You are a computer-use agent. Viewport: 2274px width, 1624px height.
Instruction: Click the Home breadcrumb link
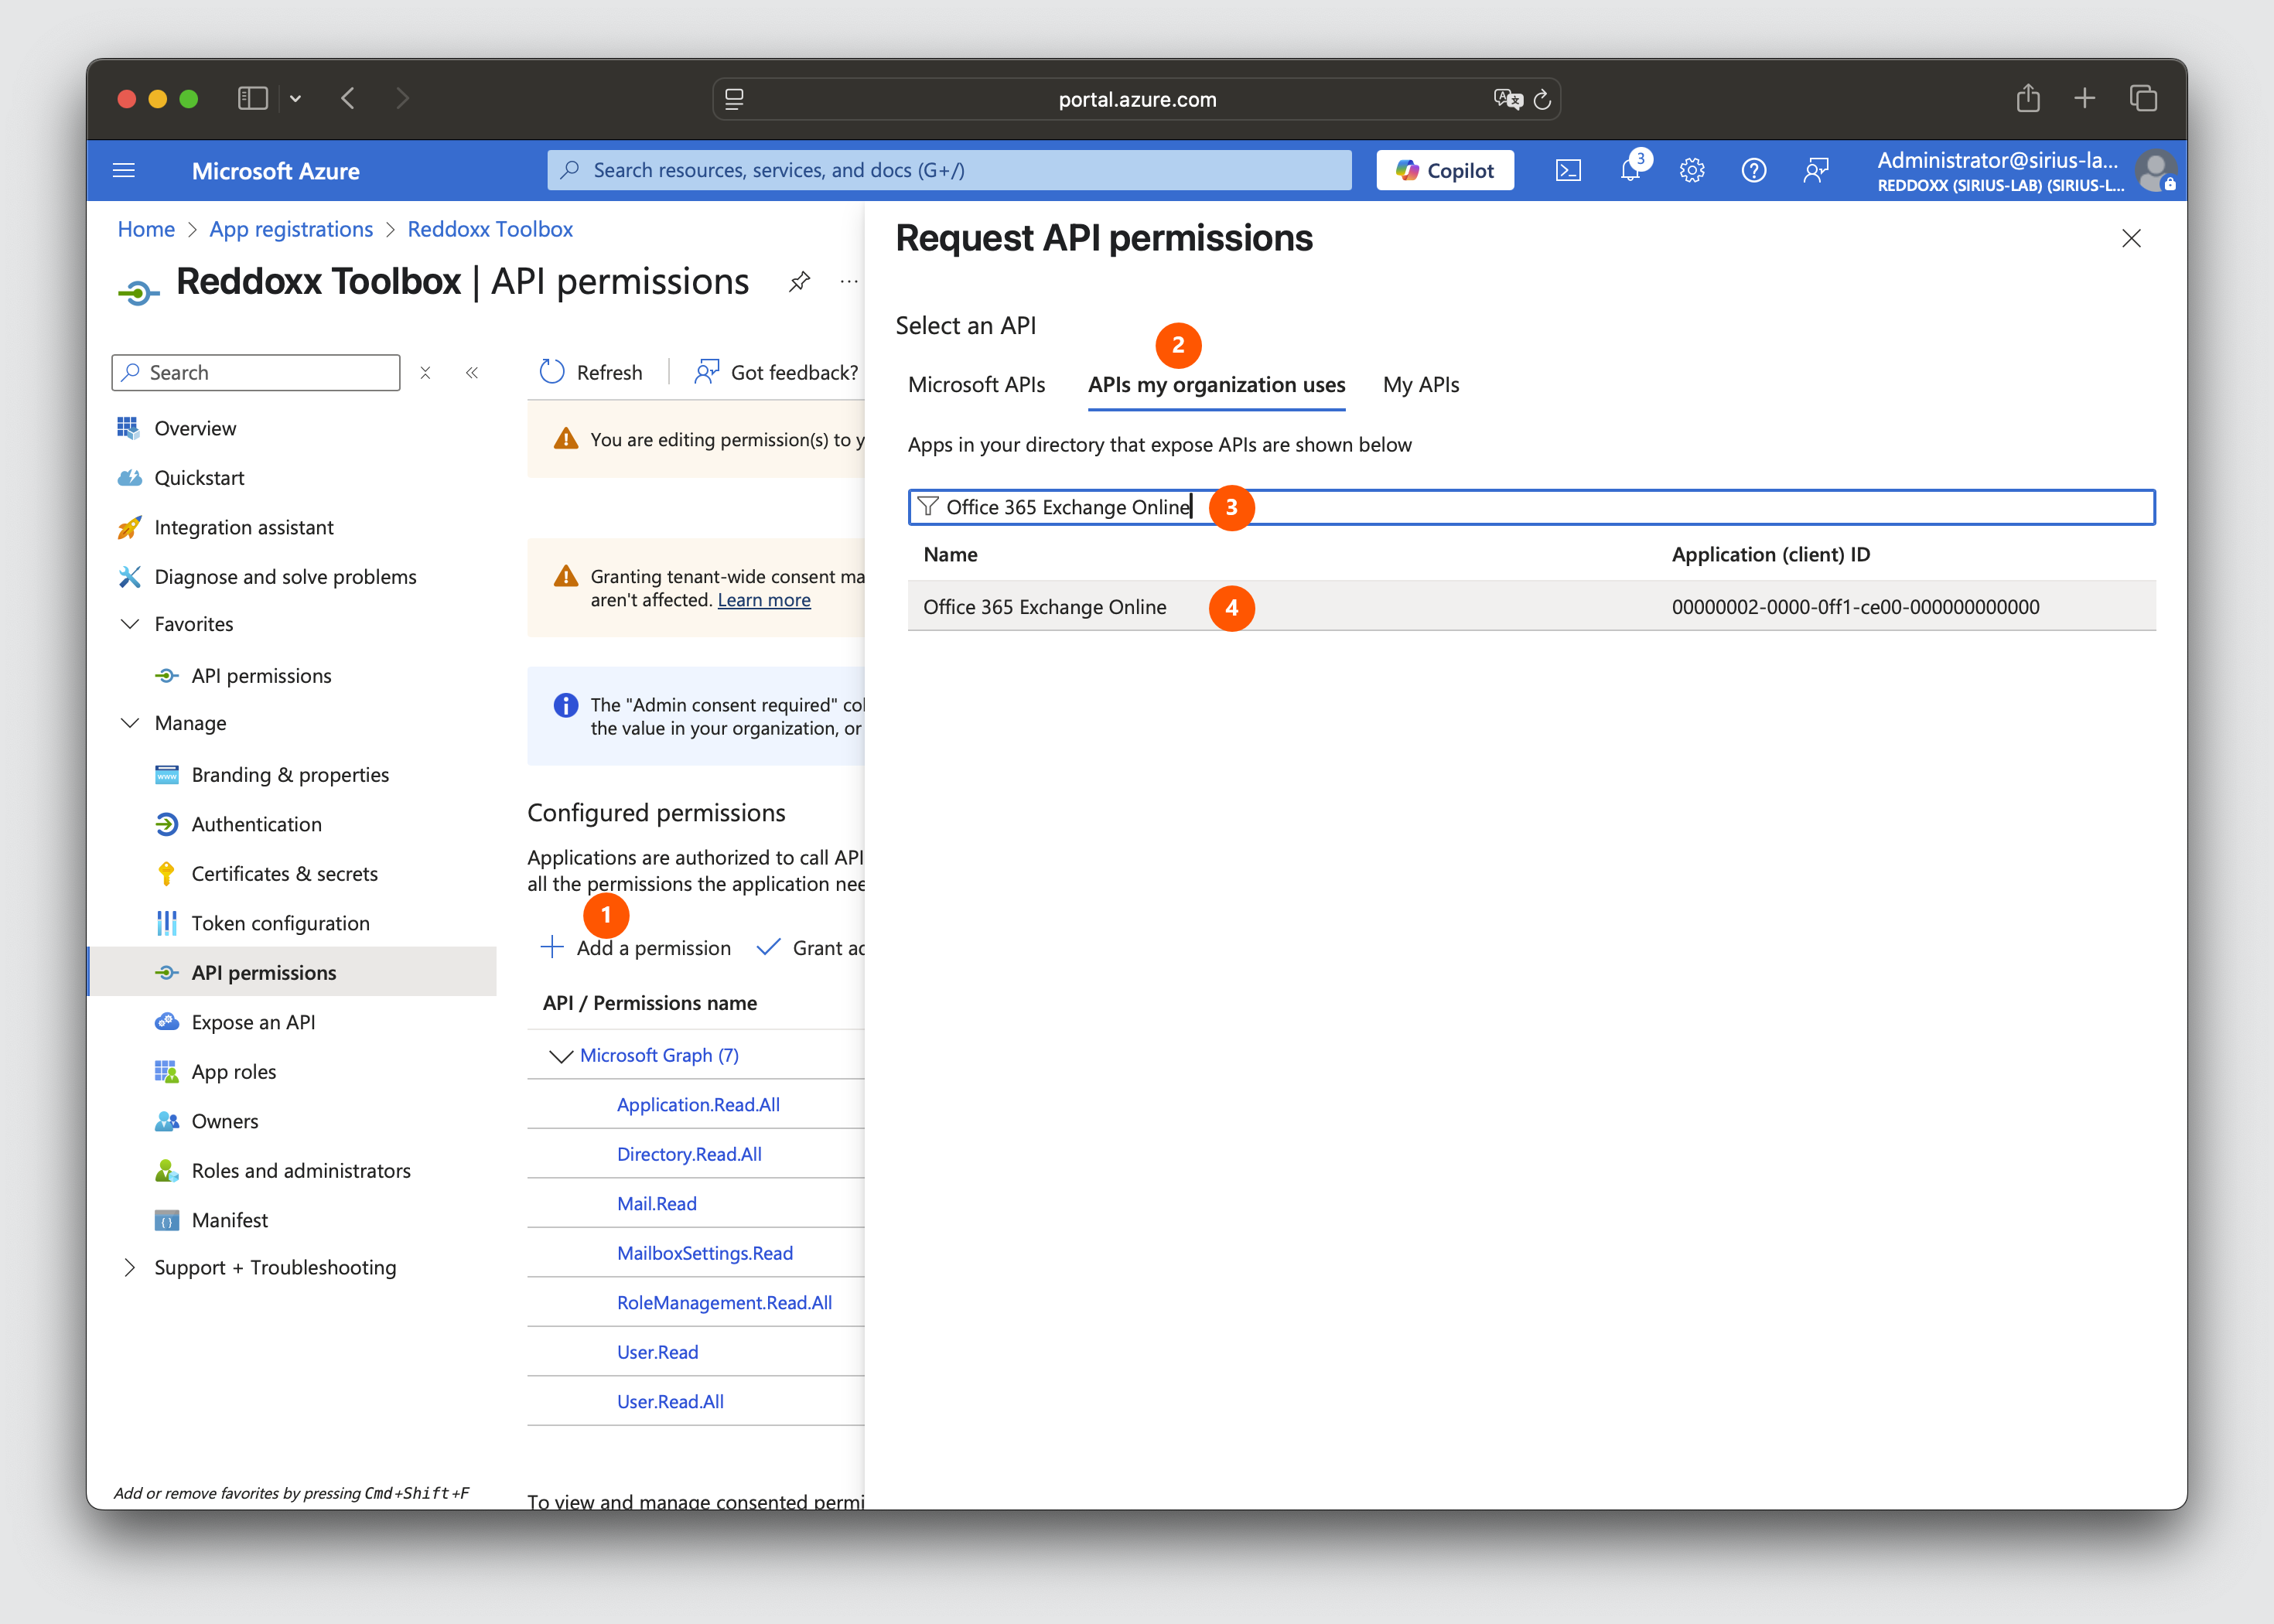[x=146, y=229]
